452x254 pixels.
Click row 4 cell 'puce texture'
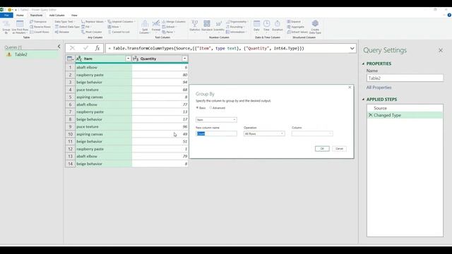tap(104, 90)
